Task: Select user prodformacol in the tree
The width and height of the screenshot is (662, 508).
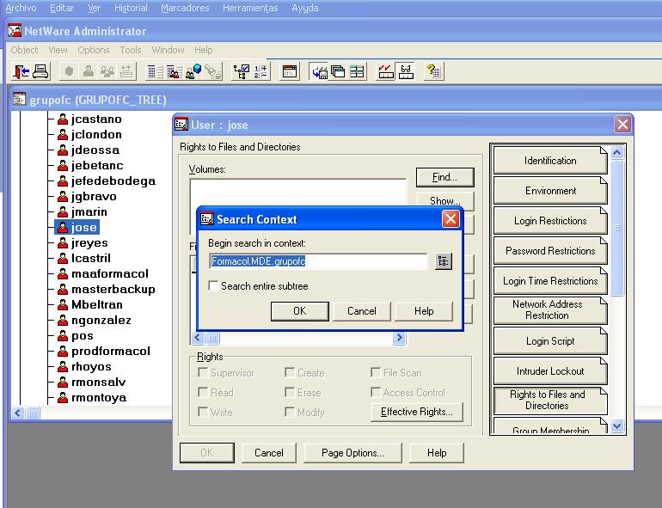Action: (111, 352)
